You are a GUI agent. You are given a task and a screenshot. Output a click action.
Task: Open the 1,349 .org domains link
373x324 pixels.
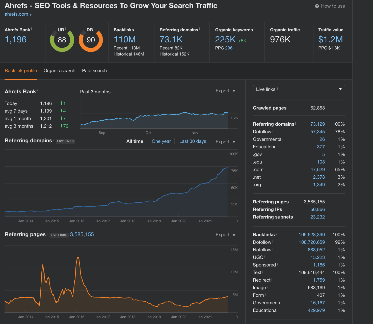[x=319, y=185]
